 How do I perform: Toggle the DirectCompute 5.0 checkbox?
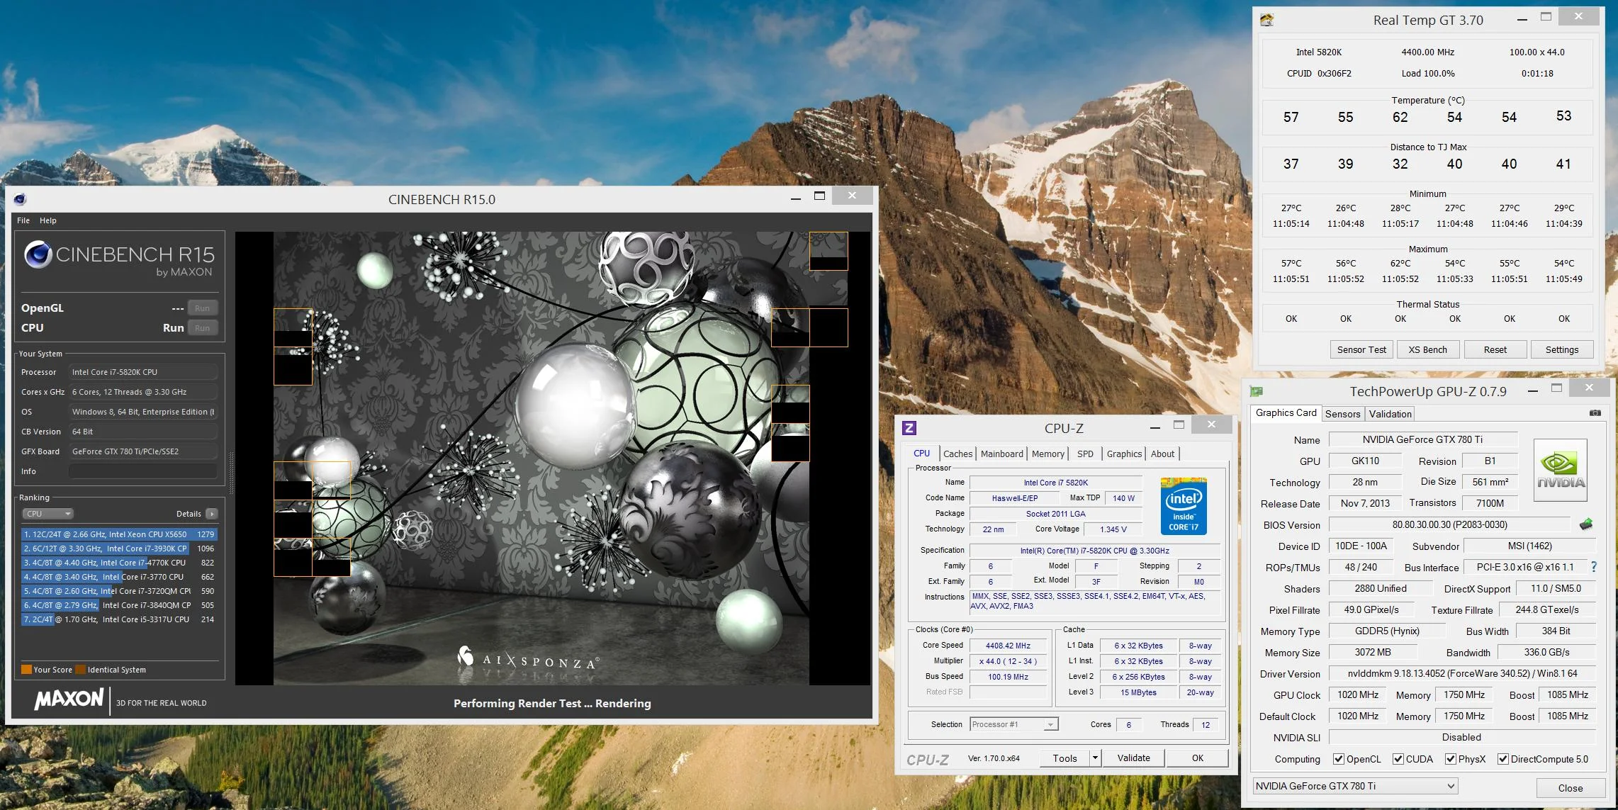(x=1502, y=759)
